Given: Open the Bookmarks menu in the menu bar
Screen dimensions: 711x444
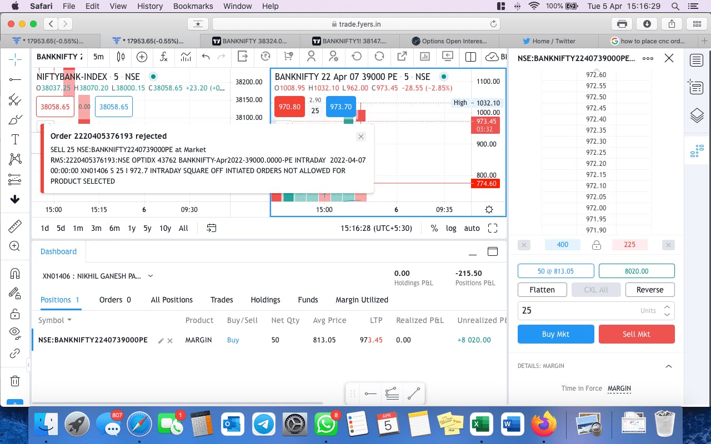Looking at the screenshot, I should (x=193, y=6).
